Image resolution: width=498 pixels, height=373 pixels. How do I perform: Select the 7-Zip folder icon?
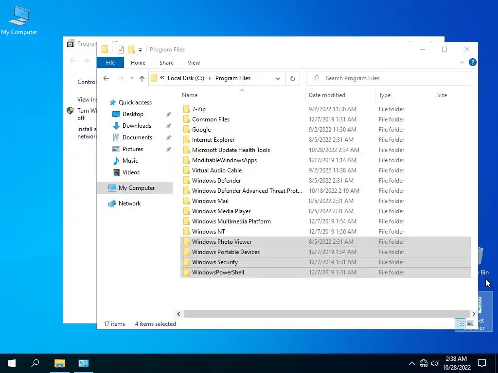point(186,109)
